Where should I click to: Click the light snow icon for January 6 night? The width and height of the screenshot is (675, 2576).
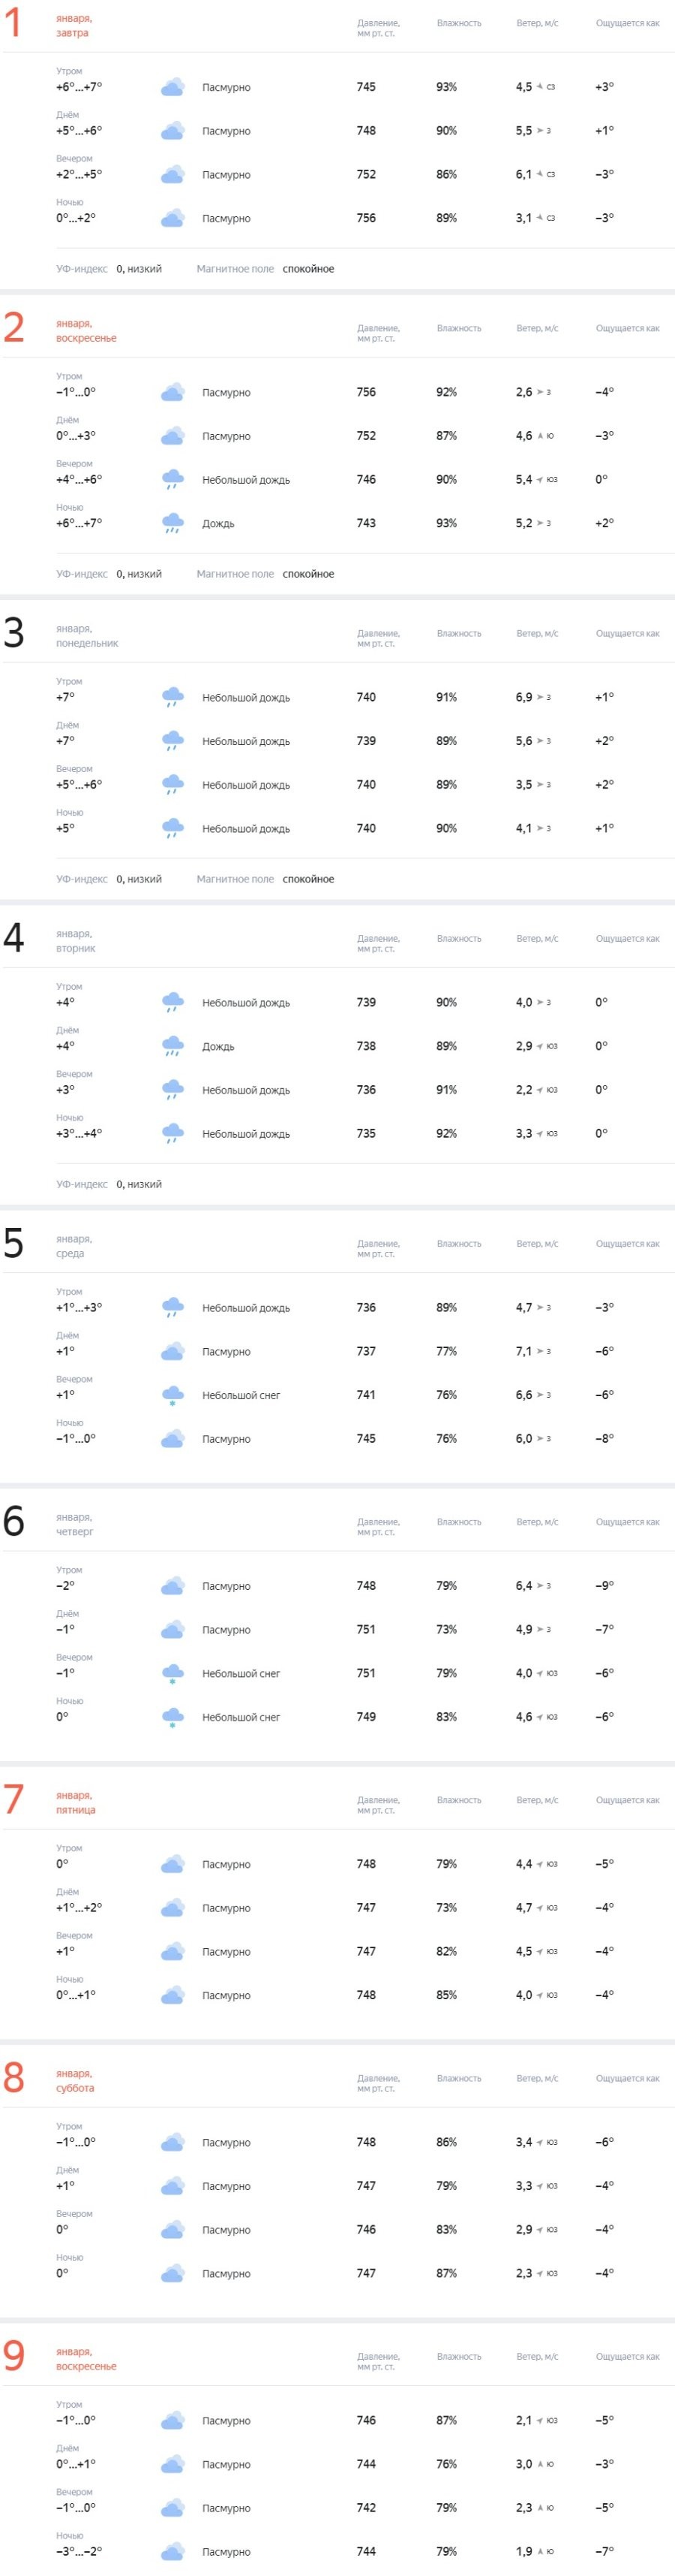[x=172, y=1717]
